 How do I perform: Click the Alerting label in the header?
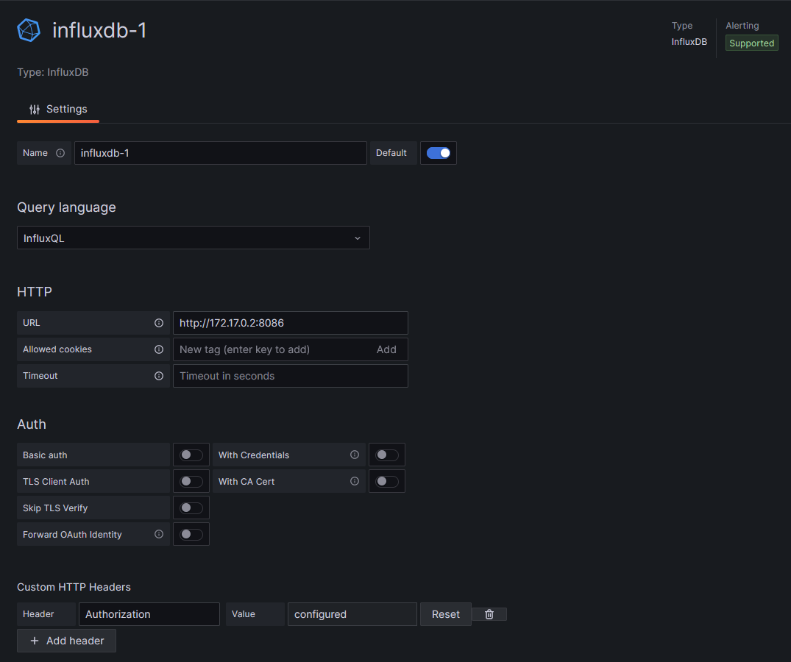pos(742,26)
